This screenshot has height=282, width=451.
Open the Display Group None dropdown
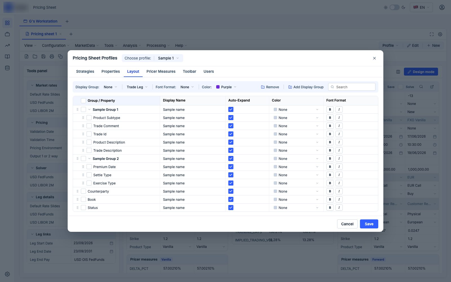pyautogui.click(x=110, y=87)
